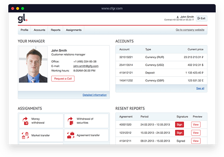Click the Exit button

[202, 18]
